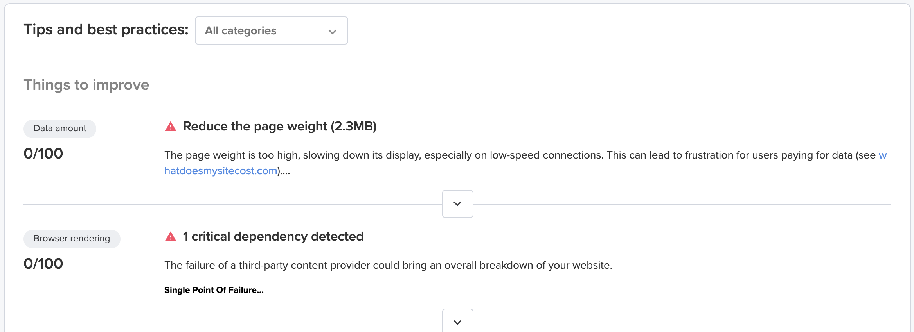Expand the page weight tip details
The height and width of the screenshot is (332, 914).
tap(457, 204)
